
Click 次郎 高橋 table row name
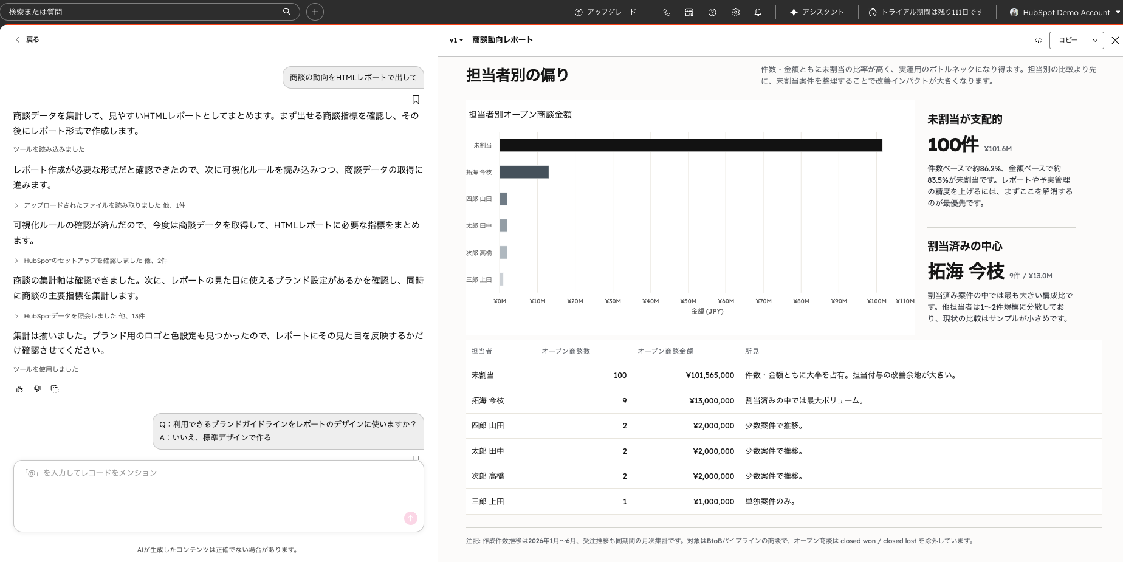488,476
